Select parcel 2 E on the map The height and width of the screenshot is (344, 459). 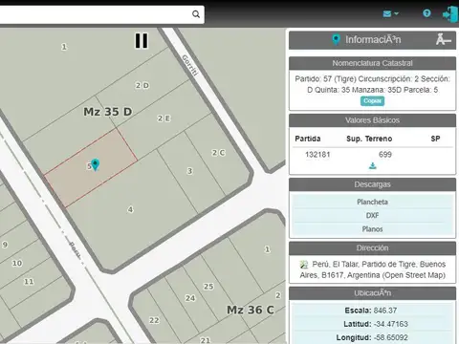[164, 118]
